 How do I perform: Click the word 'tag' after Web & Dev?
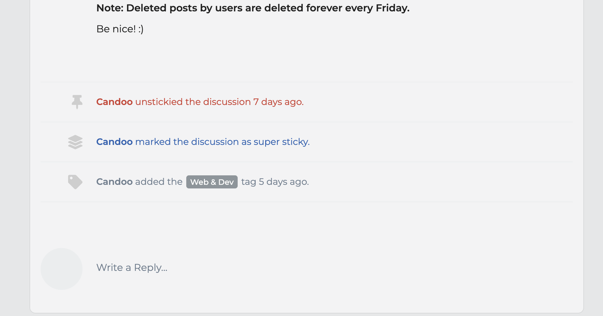[x=249, y=182]
